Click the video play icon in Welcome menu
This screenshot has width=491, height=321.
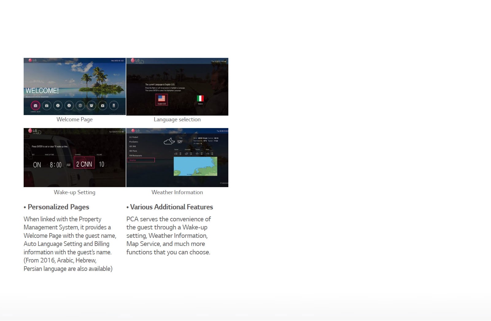[x=102, y=106]
